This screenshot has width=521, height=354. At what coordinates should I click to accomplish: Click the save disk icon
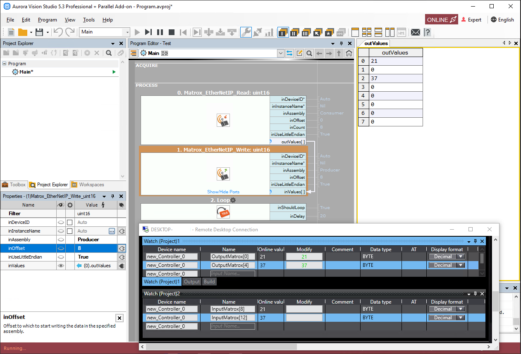coord(39,32)
